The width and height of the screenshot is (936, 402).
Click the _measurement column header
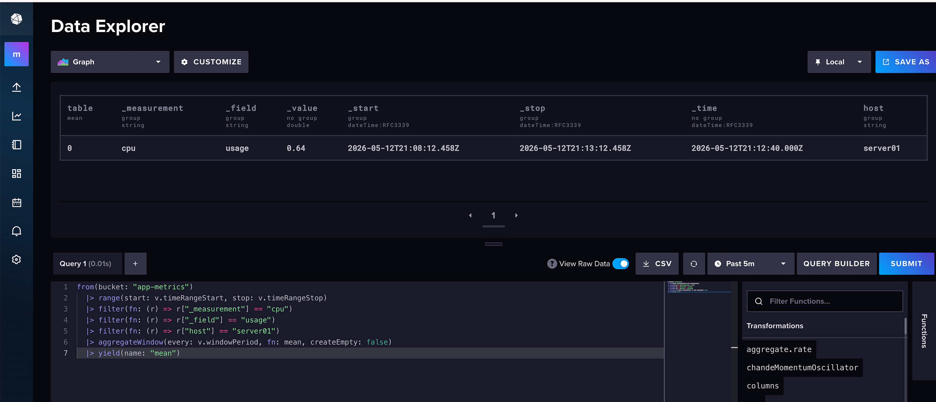[153, 108]
